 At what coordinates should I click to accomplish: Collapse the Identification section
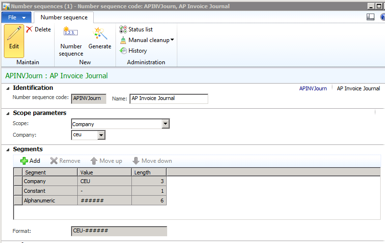pyautogui.click(x=8, y=88)
